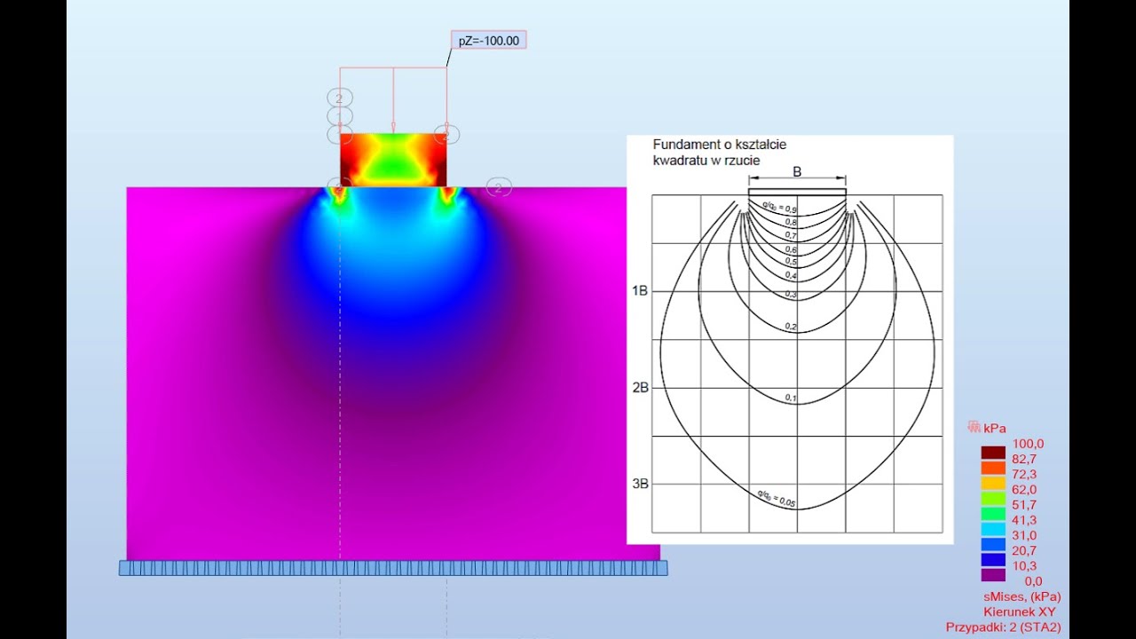Viewport: 1136px width, 639px height.
Task: Click the 10,3 legend value
Action: click(x=1024, y=566)
